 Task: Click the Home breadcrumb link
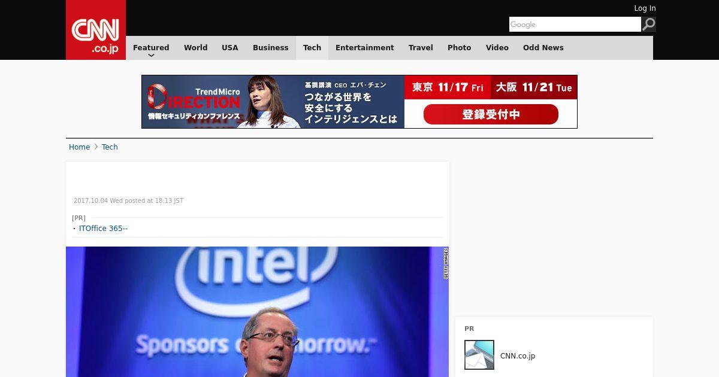[x=79, y=147]
